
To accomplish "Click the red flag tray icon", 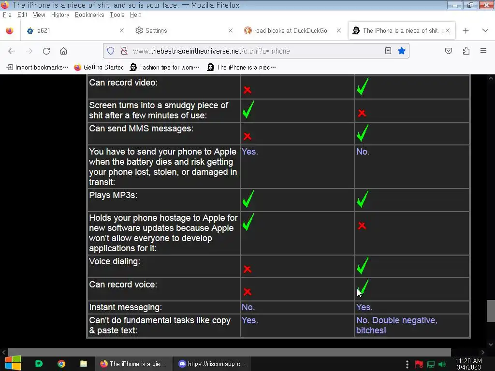I will coord(419,364).
